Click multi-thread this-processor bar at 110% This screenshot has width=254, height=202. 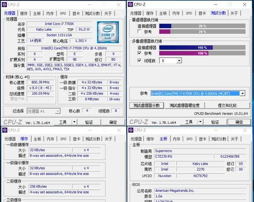coord(202,47)
